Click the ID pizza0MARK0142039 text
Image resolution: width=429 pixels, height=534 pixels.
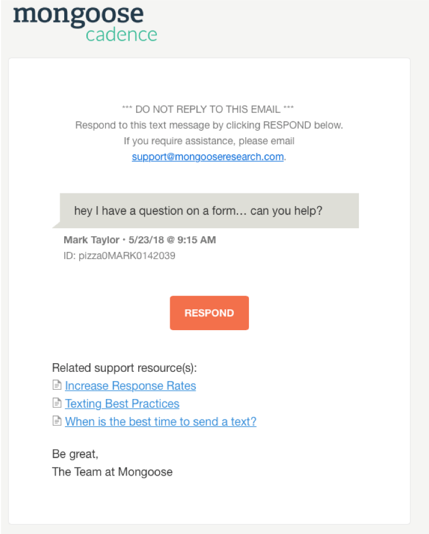pyautogui.click(x=119, y=255)
